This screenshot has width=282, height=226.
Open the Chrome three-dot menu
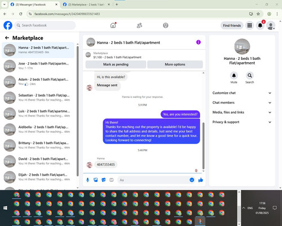point(277,14)
